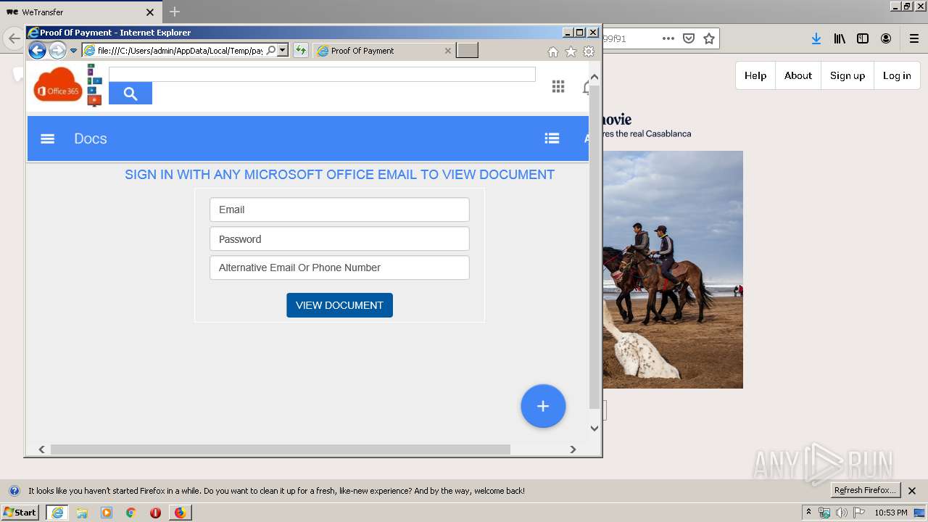Click the blue search magnifier button
The image size is (928, 522).
(x=130, y=94)
